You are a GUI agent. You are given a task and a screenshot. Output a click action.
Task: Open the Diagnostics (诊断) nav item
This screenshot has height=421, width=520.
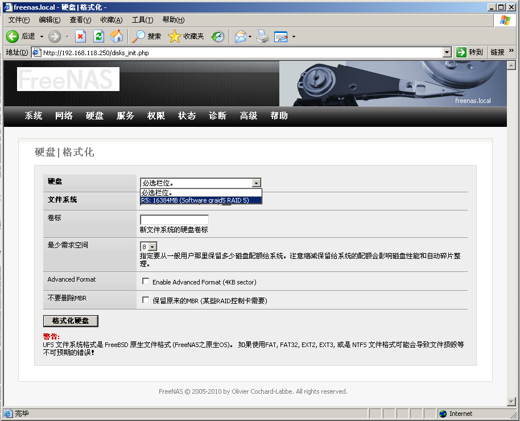click(217, 116)
